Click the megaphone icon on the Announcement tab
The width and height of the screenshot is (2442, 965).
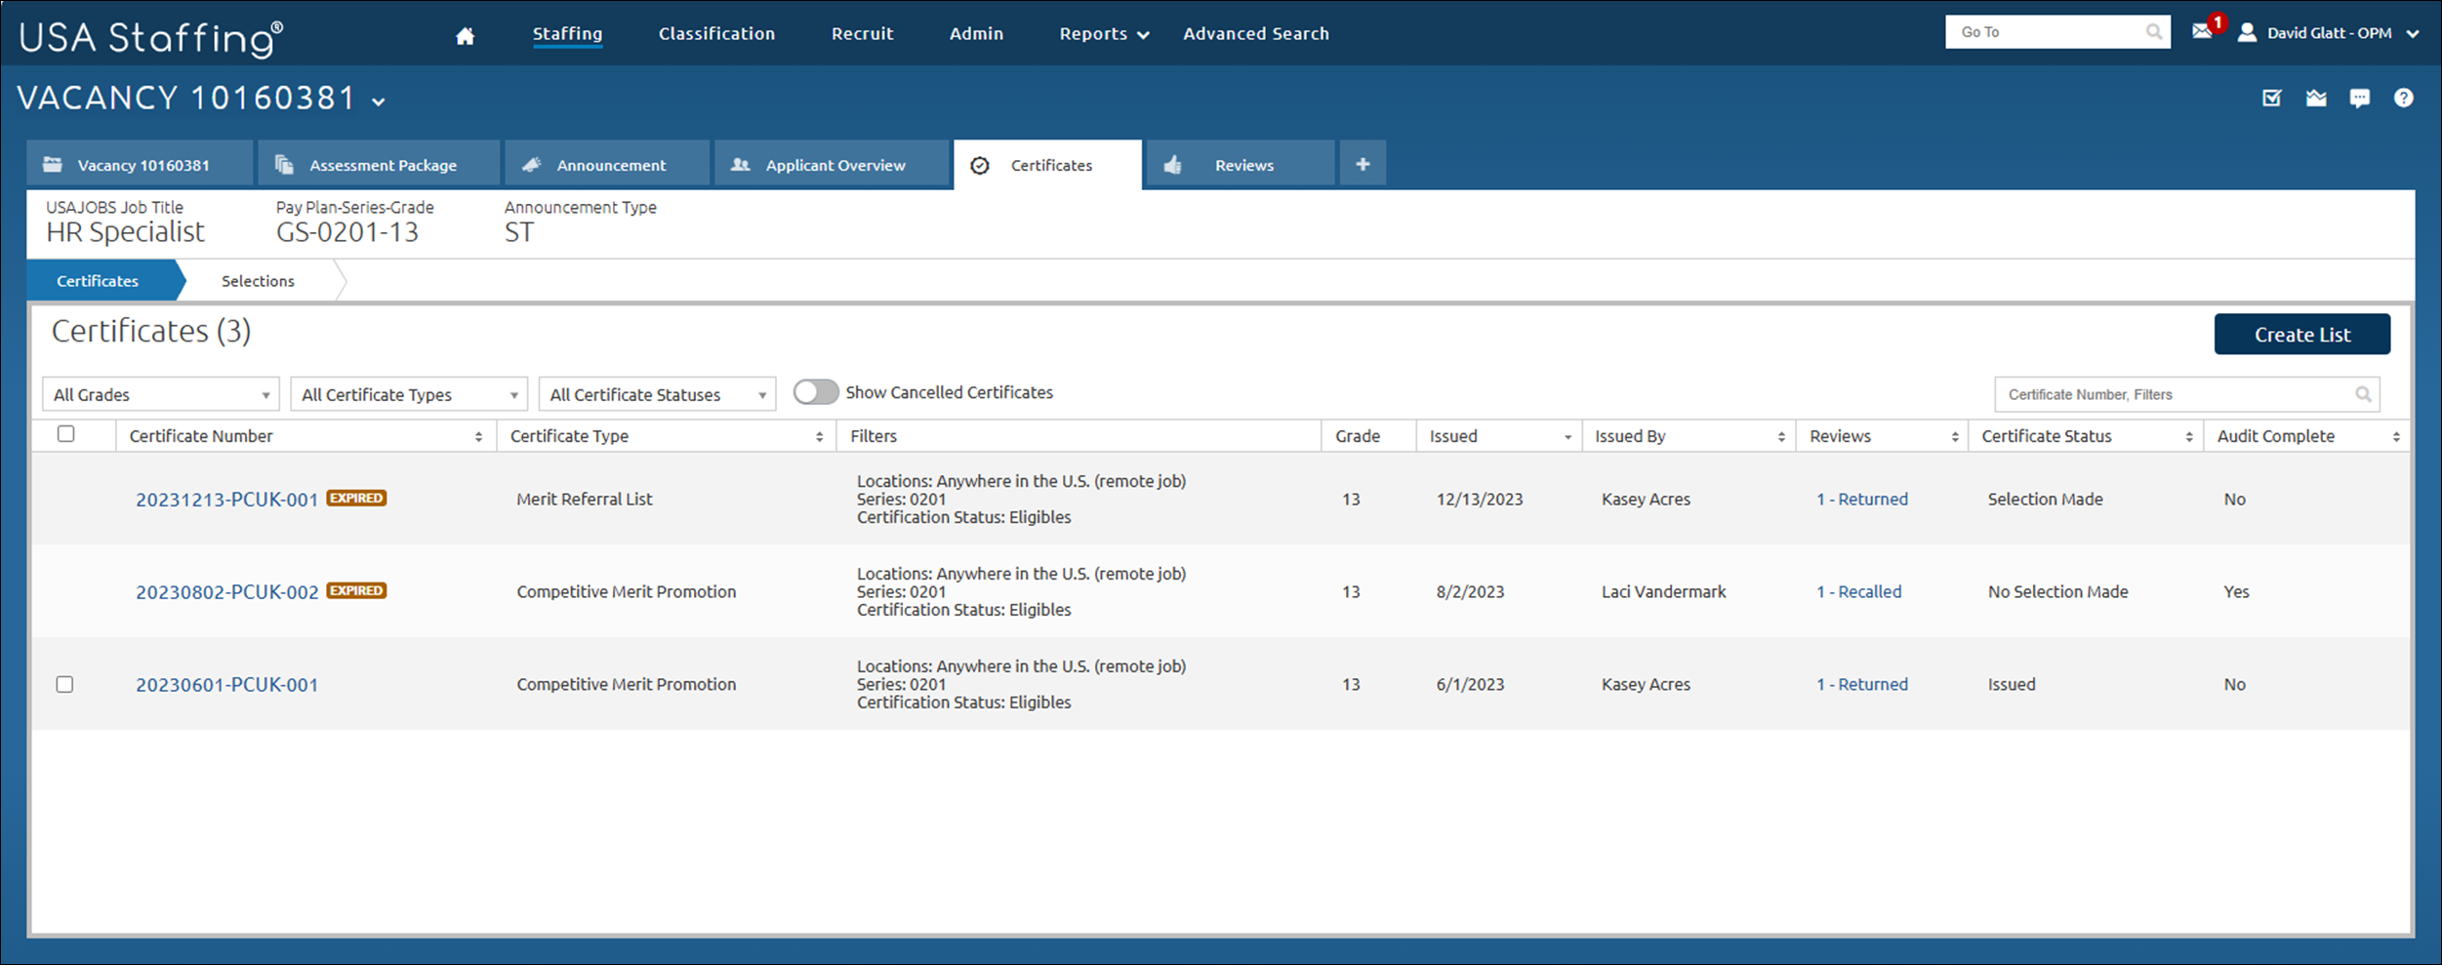[532, 164]
